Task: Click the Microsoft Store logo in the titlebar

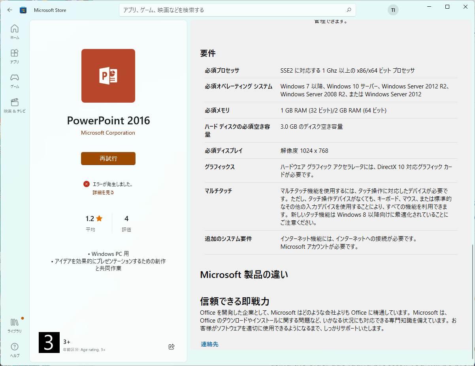Action: click(x=23, y=10)
